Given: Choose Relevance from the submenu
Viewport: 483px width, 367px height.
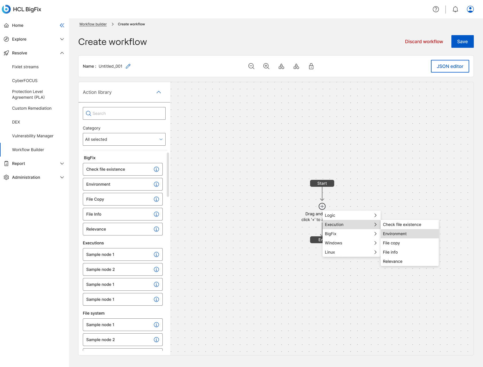Looking at the screenshot, I should coord(410,261).
